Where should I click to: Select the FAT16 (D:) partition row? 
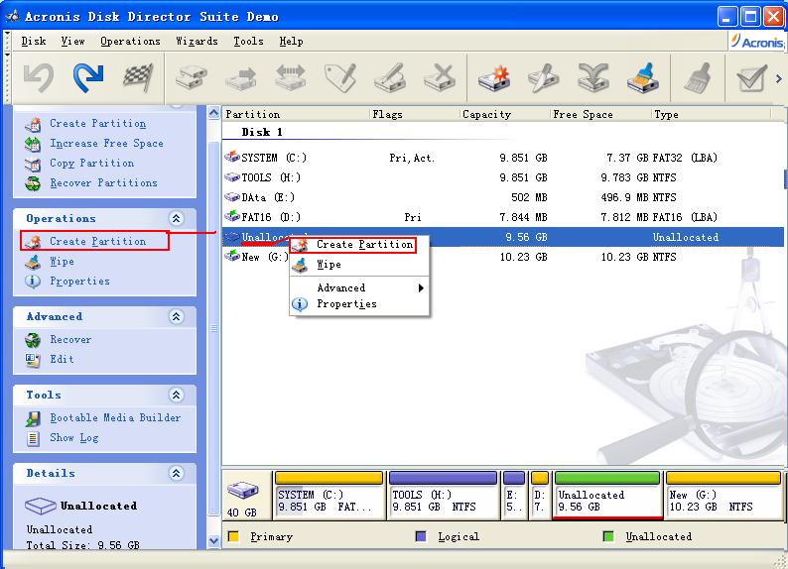click(502, 217)
